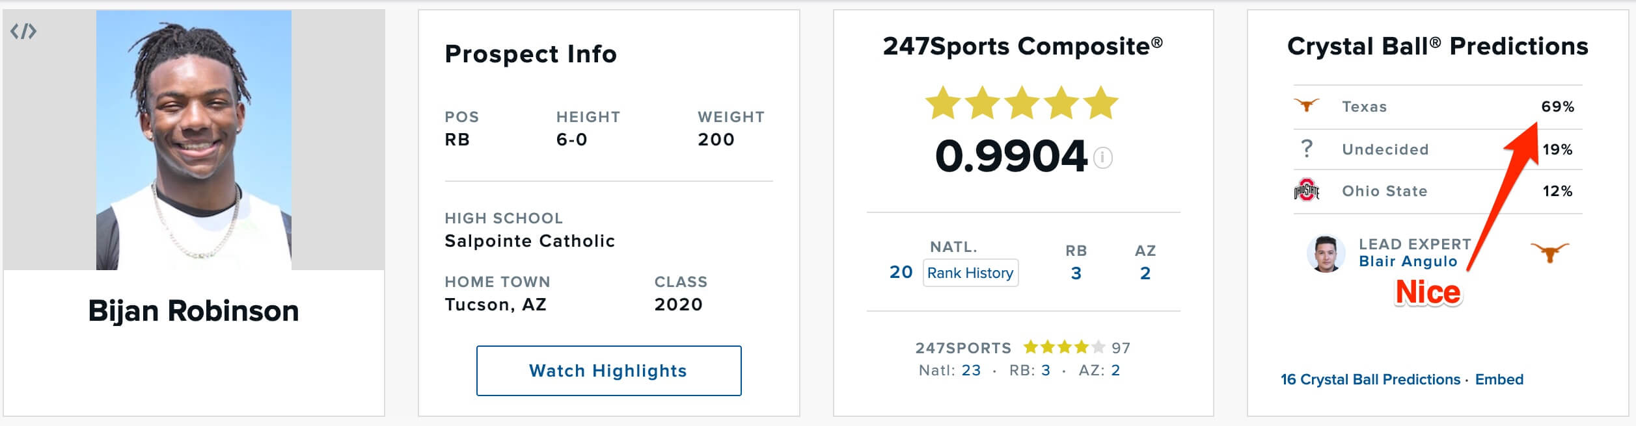This screenshot has height=426, width=1636.
Task: Click the lead expert's Longhorn pick icon
Action: click(1549, 253)
